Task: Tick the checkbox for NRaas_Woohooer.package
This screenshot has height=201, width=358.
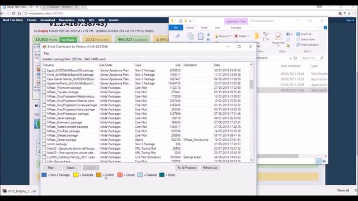Action: coord(44,88)
